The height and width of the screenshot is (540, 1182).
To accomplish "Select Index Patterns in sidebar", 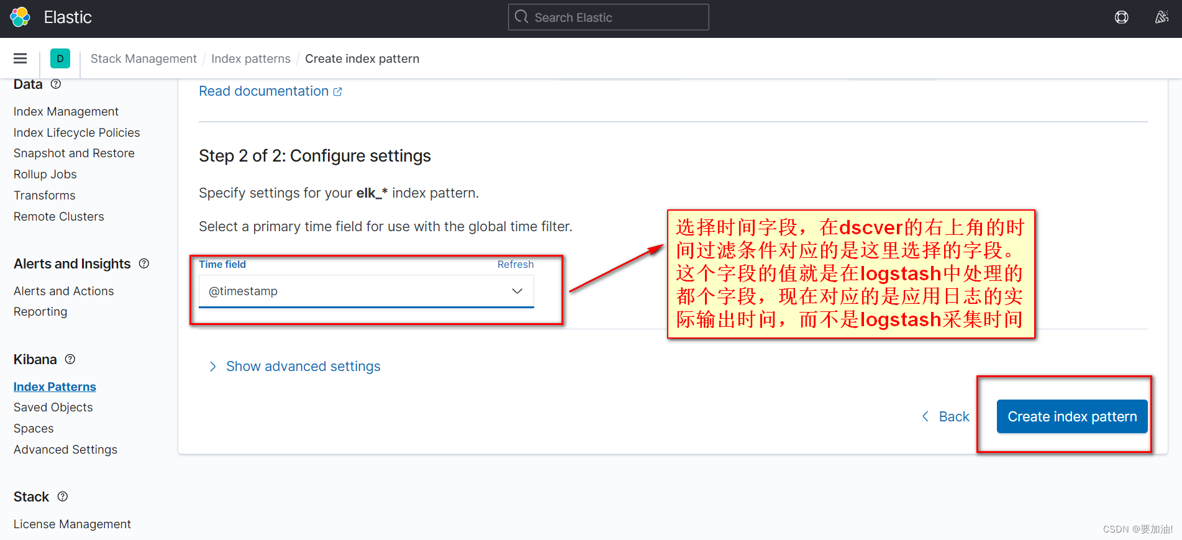I will [x=55, y=387].
